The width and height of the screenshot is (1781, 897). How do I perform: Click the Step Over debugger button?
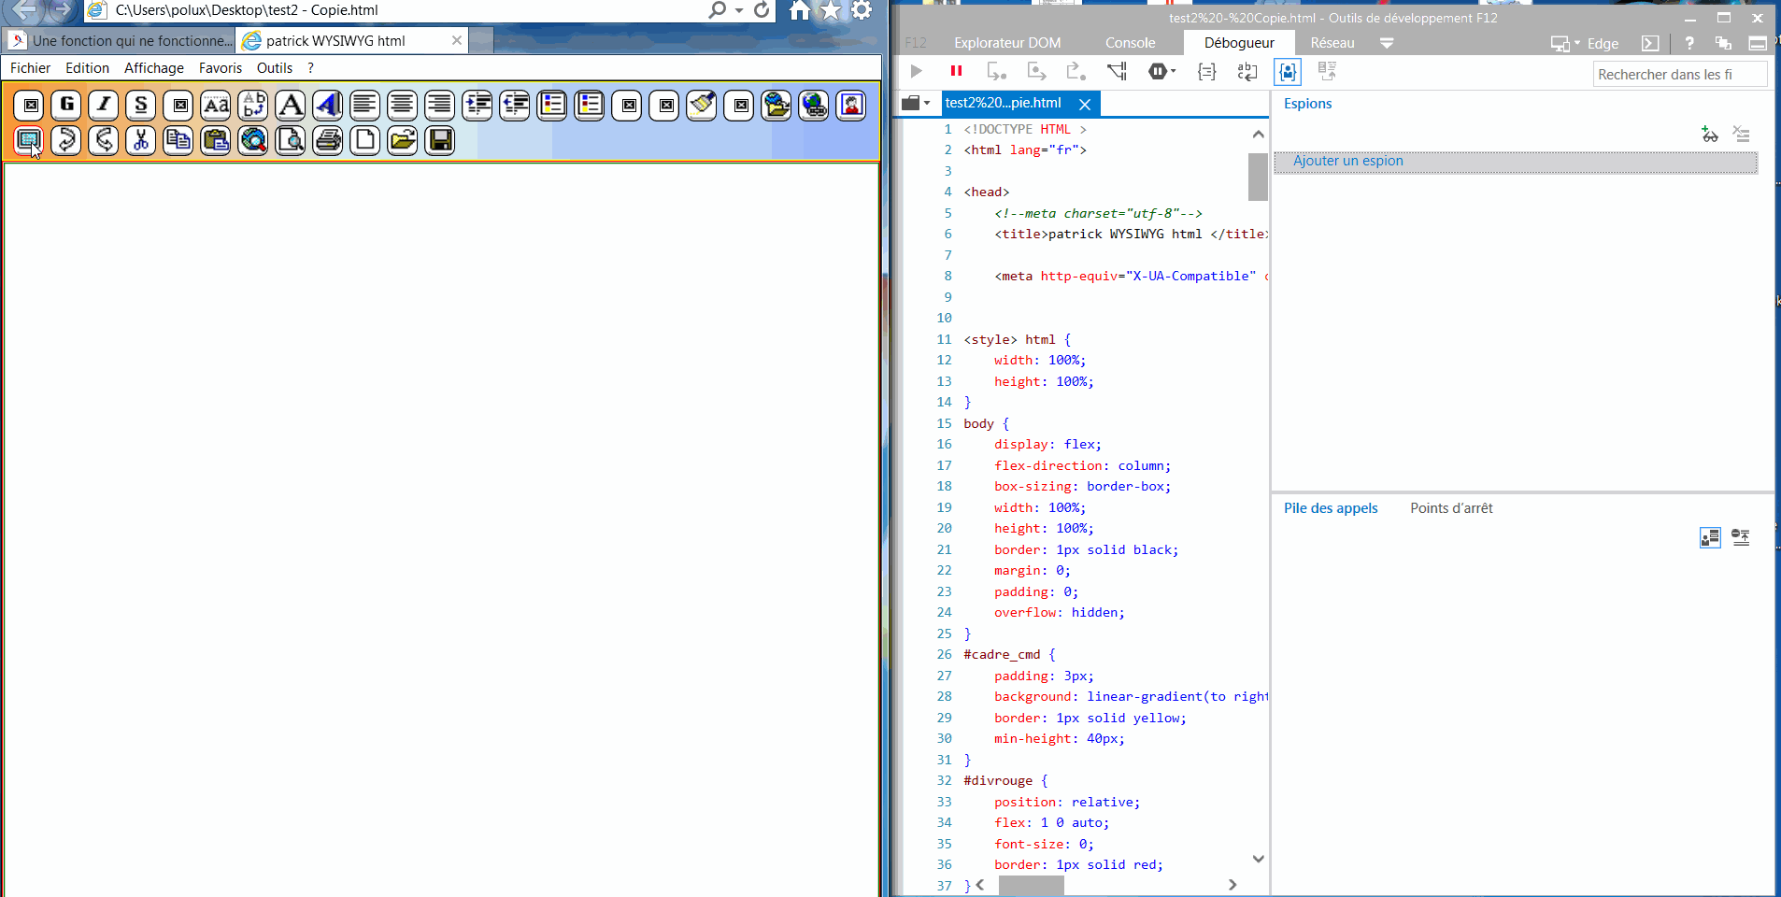pyautogui.click(x=1036, y=71)
